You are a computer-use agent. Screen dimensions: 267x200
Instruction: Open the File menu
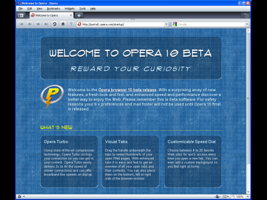(x=21, y=8)
